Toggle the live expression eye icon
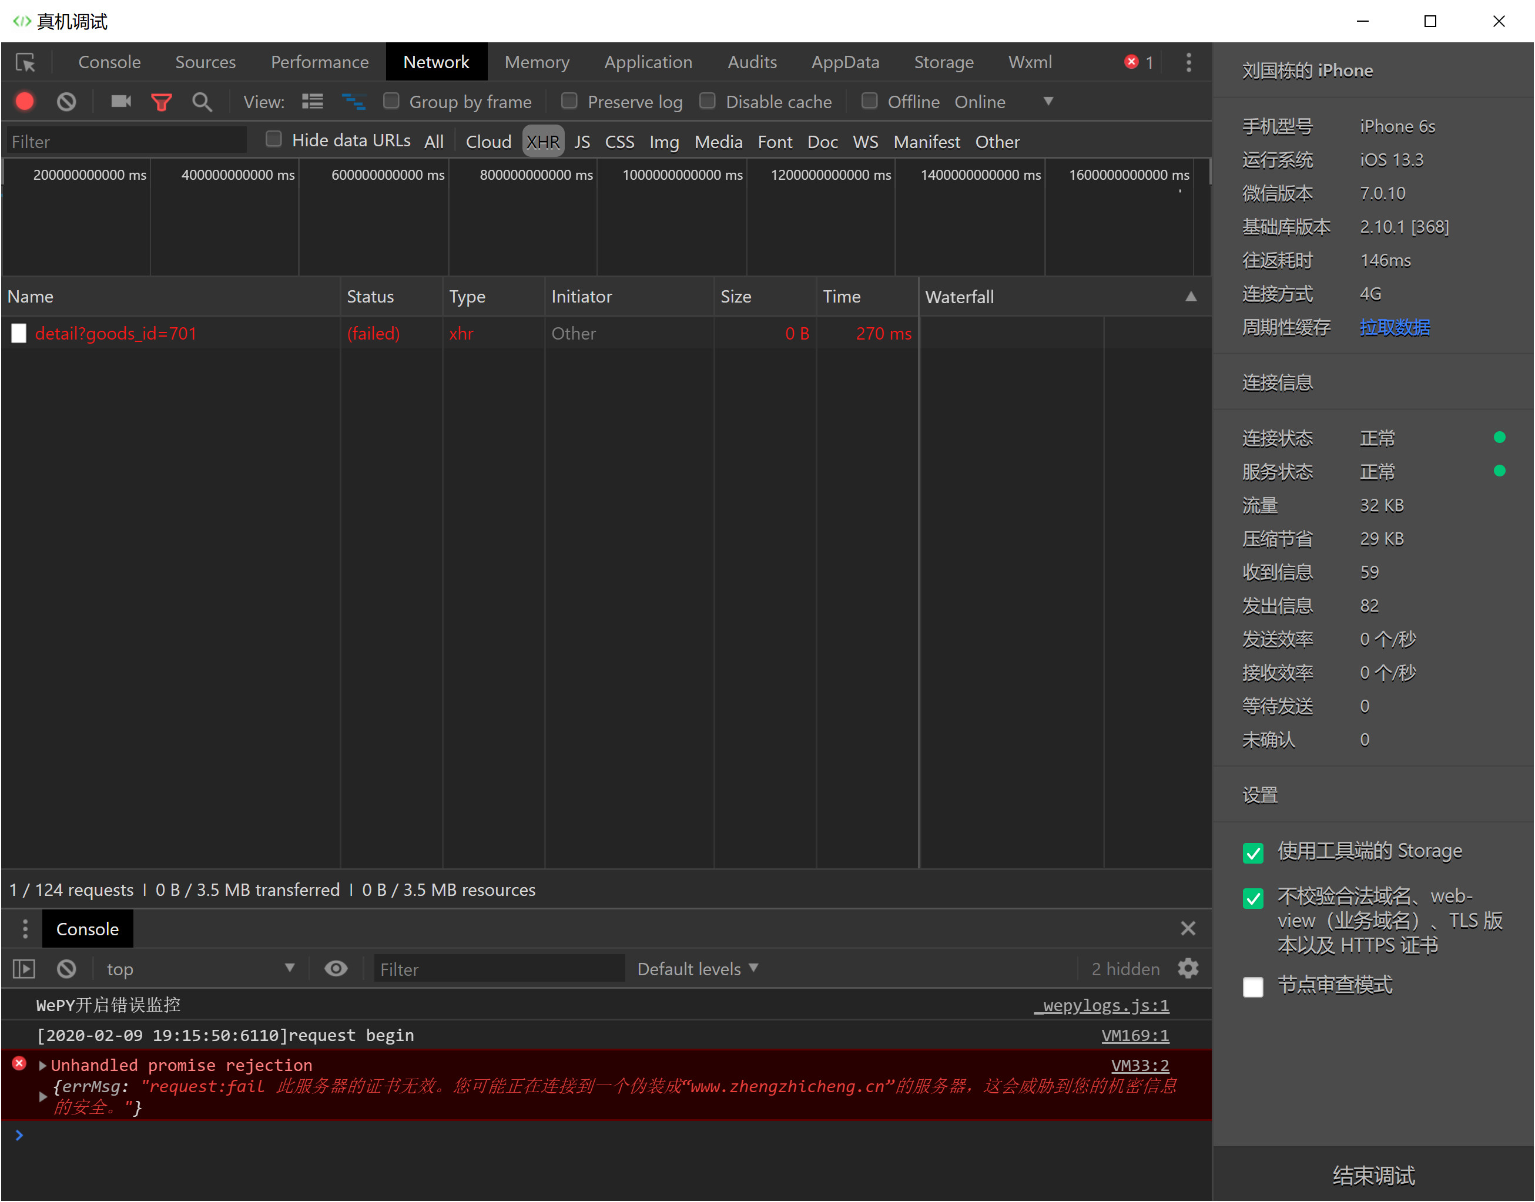 pyautogui.click(x=336, y=968)
